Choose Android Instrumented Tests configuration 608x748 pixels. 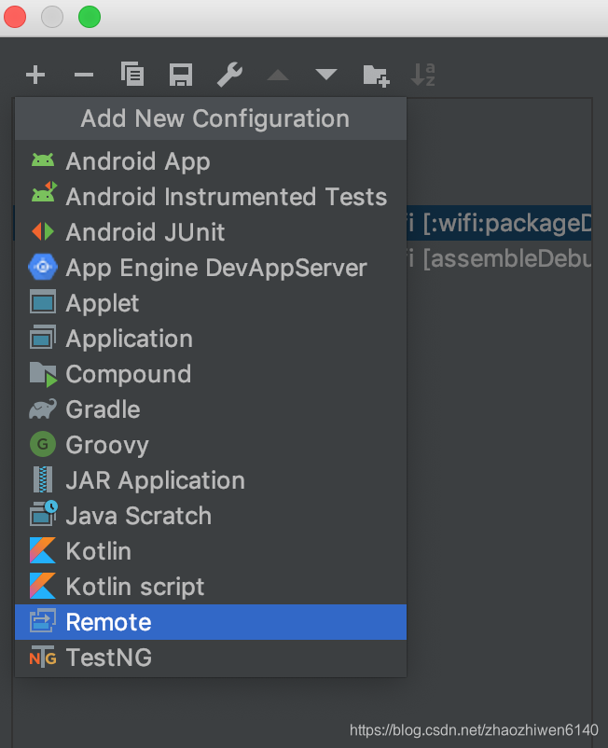coord(226,197)
